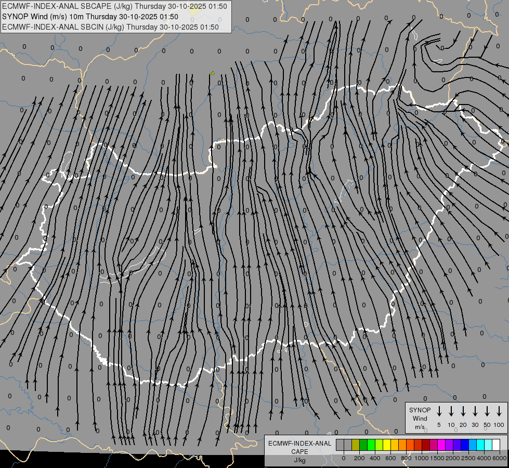Image resolution: width=509 pixels, height=468 pixels.
Task: Click the 100 m/s wind arrow symbol
Action: point(499,411)
